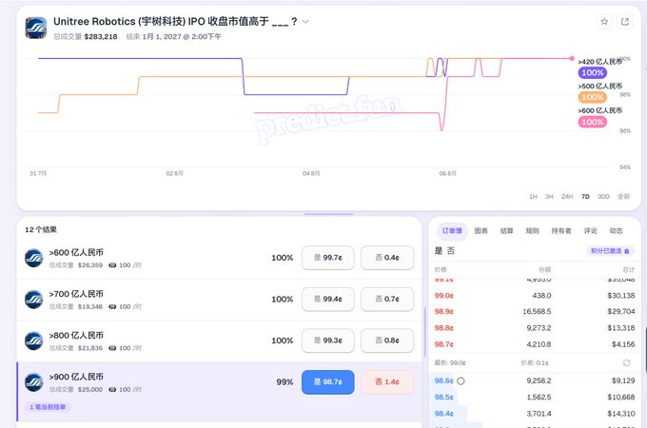Switch to the 订单簿 tab
The width and height of the screenshot is (647, 428).
coord(452,231)
